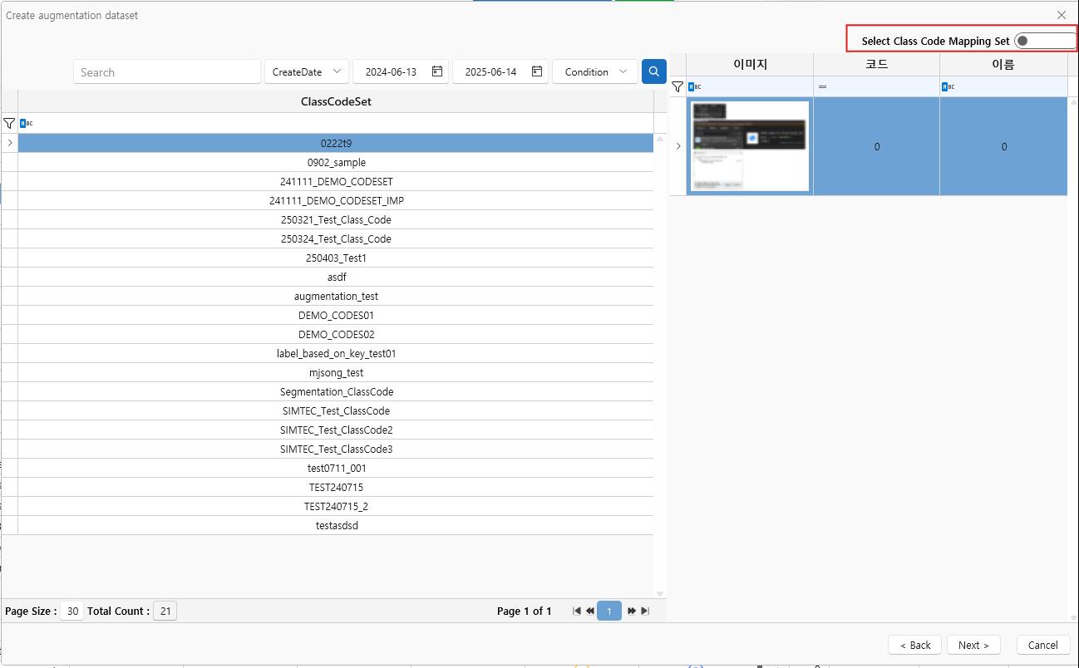1079x668 pixels.
Task: Sort by the ClassCodeSet column header
Action: pyautogui.click(x=336, y=101)
